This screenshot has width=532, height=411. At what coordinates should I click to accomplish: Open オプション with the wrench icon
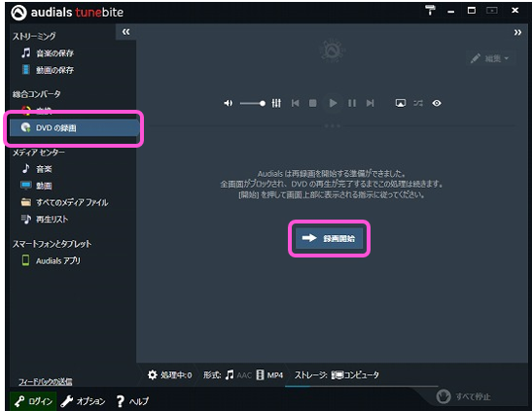pos(83,401)
